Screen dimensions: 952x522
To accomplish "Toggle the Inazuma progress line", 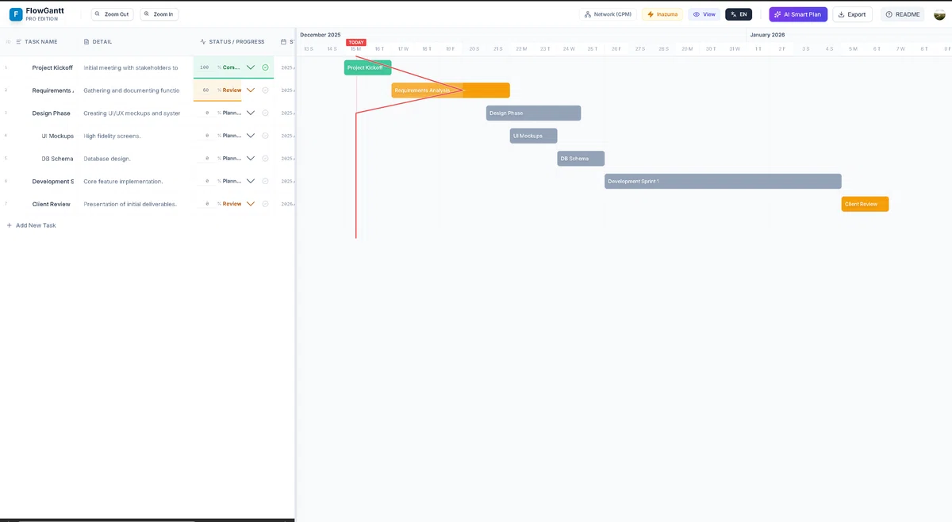I will (662, 14).
